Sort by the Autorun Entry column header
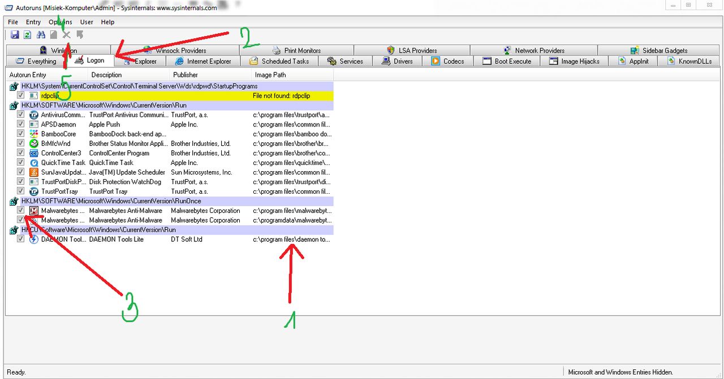Screen dimensions: 724x379 coord(46,75)
